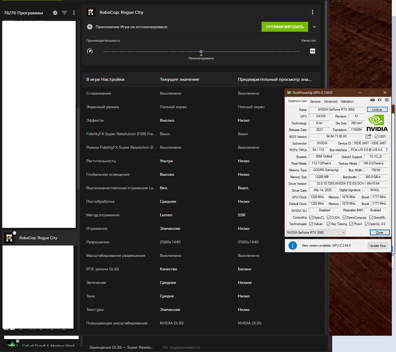Toggle the CUDA checkbox
This screenshot has height=352, width=396.
tap(329, 218)
